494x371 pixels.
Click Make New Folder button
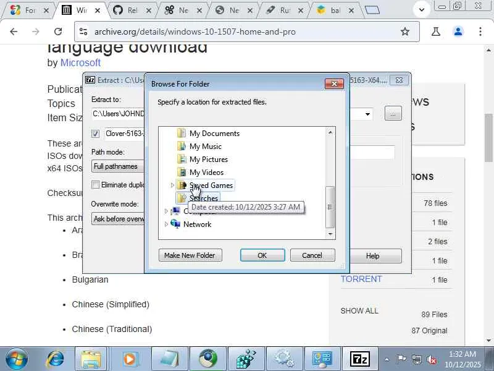(190, 255)
